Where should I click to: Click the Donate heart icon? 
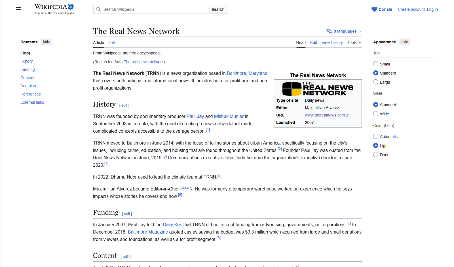point(374,9)
